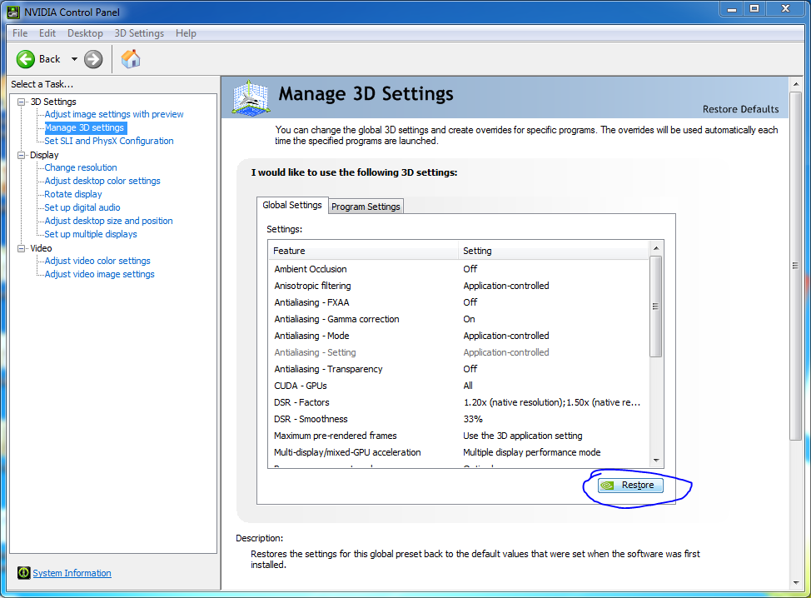Switch to the Program Settings tab

pyautogui.click(x=366, y=207)
